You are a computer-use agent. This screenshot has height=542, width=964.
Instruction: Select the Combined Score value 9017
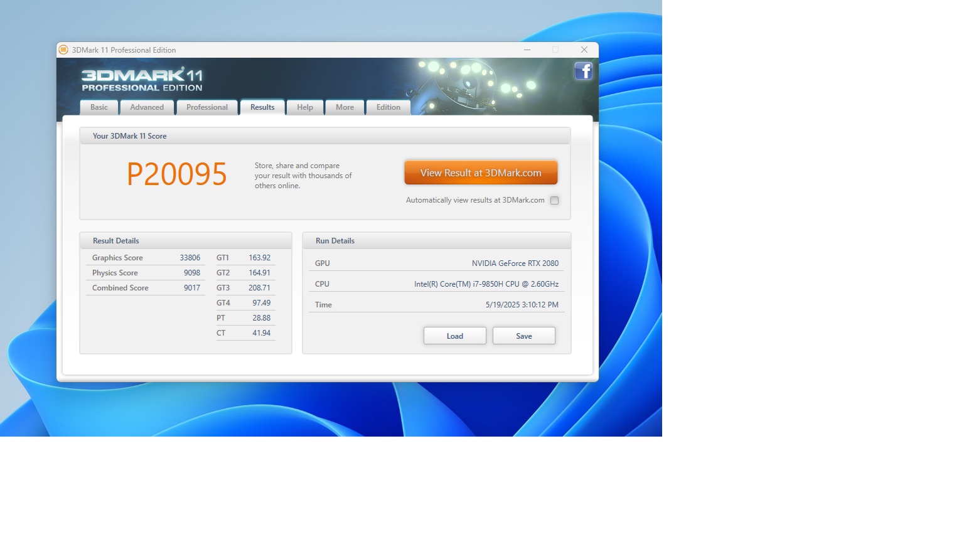[x=192, y=288]
